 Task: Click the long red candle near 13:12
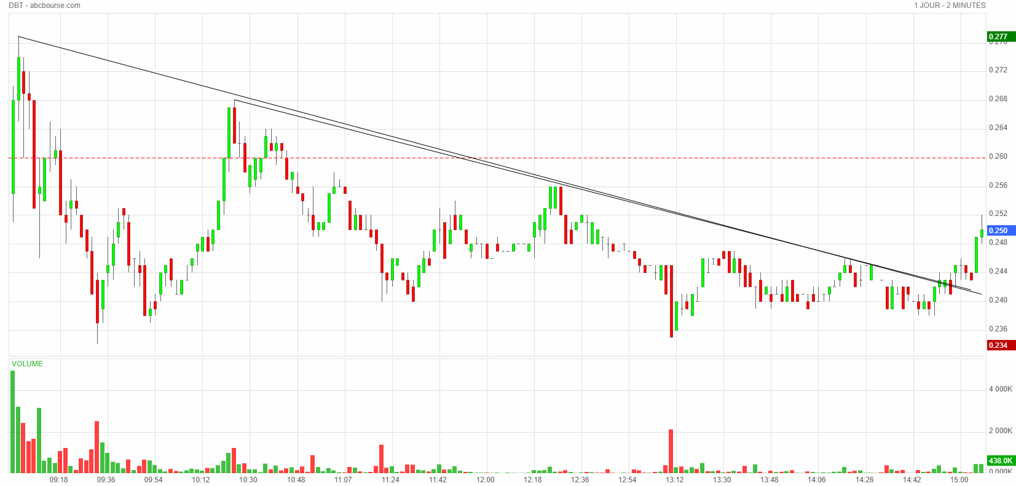tap(671, 301)
